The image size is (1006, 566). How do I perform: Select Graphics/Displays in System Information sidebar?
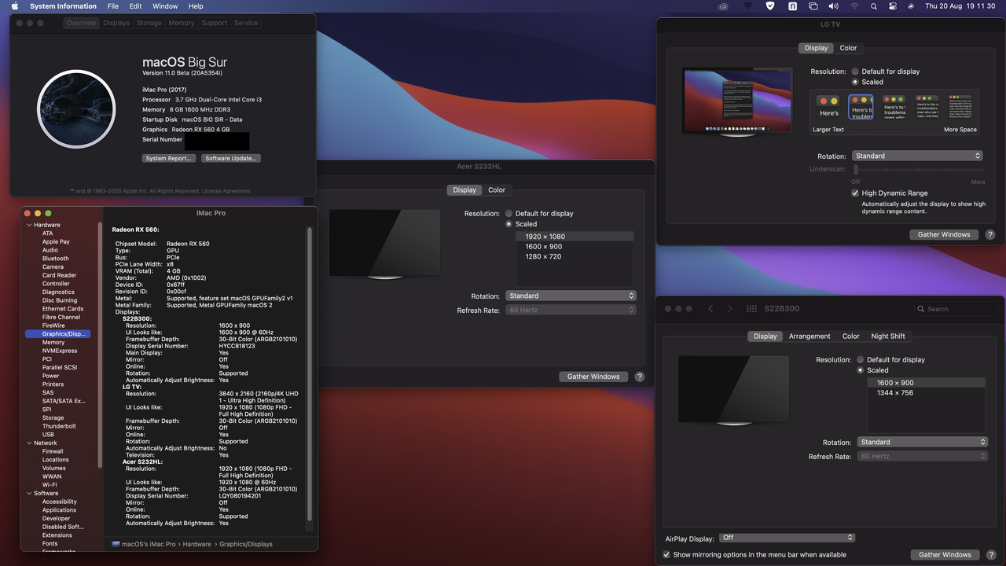(57, 334)
